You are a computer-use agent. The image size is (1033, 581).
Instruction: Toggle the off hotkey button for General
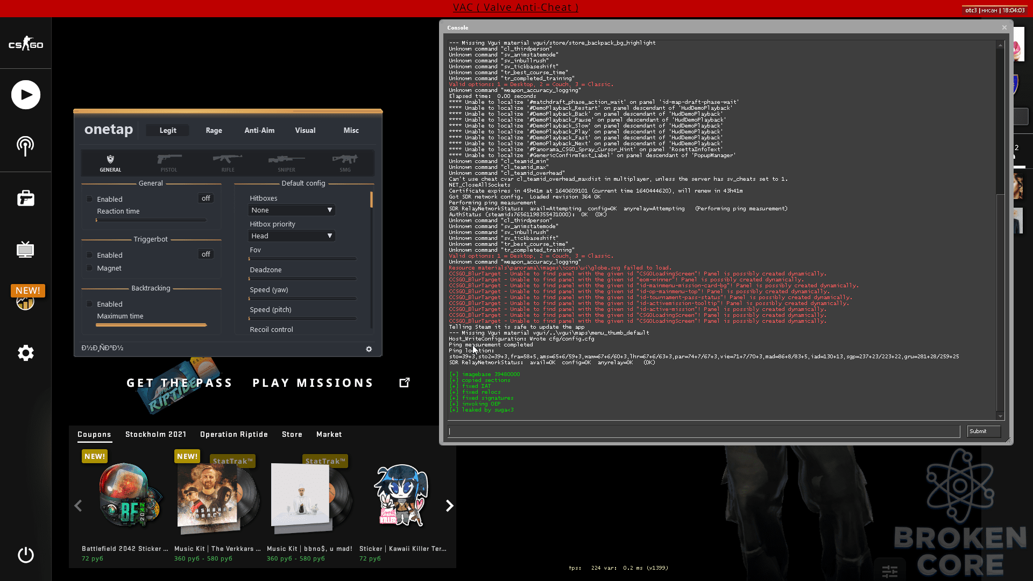[x=206, y=199]
